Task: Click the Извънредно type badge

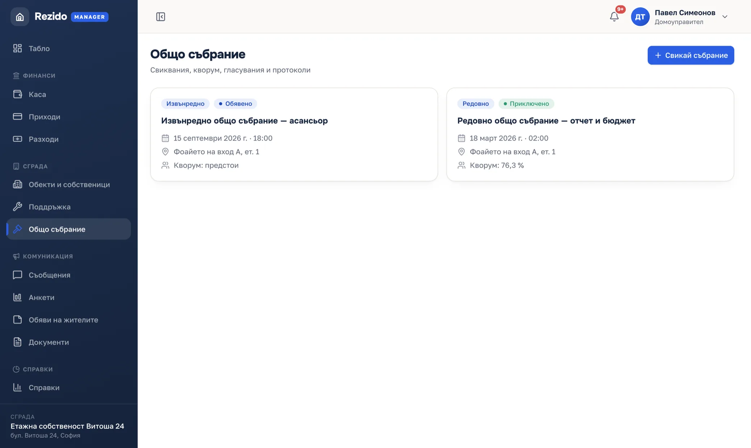Action: click(185, 104)
